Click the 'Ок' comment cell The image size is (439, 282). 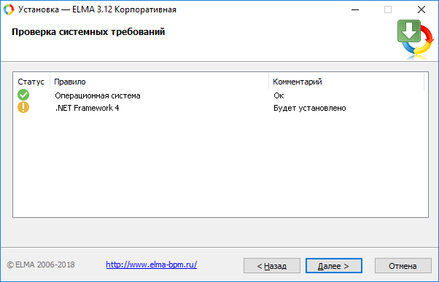tap(279, 95)
